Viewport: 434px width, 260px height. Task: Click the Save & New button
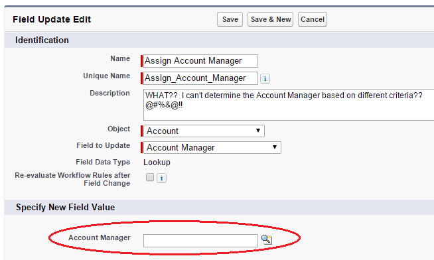point(270,19)
